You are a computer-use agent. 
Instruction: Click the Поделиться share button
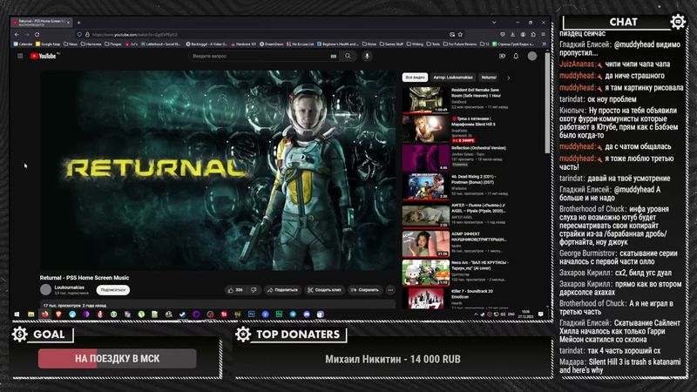click(x=282, y=289)
